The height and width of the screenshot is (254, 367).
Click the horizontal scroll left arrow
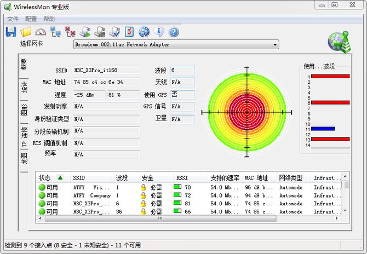[40, 218]
